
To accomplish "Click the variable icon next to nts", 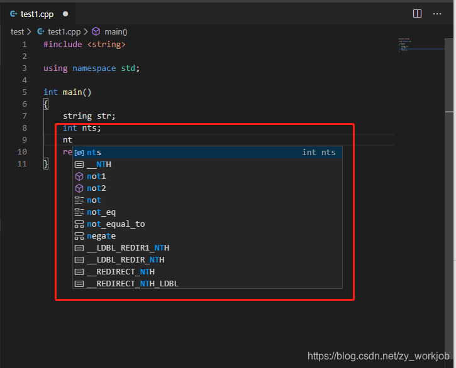I will point(79,153).
